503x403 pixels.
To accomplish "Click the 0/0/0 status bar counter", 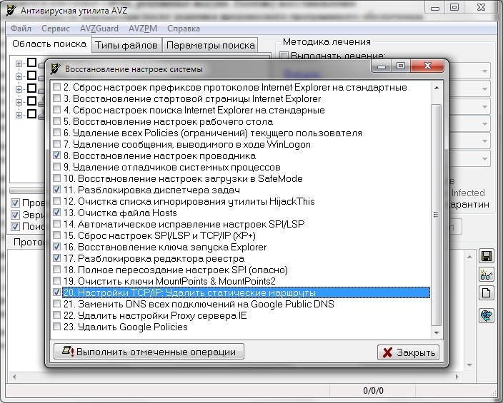I will (373, 390).
